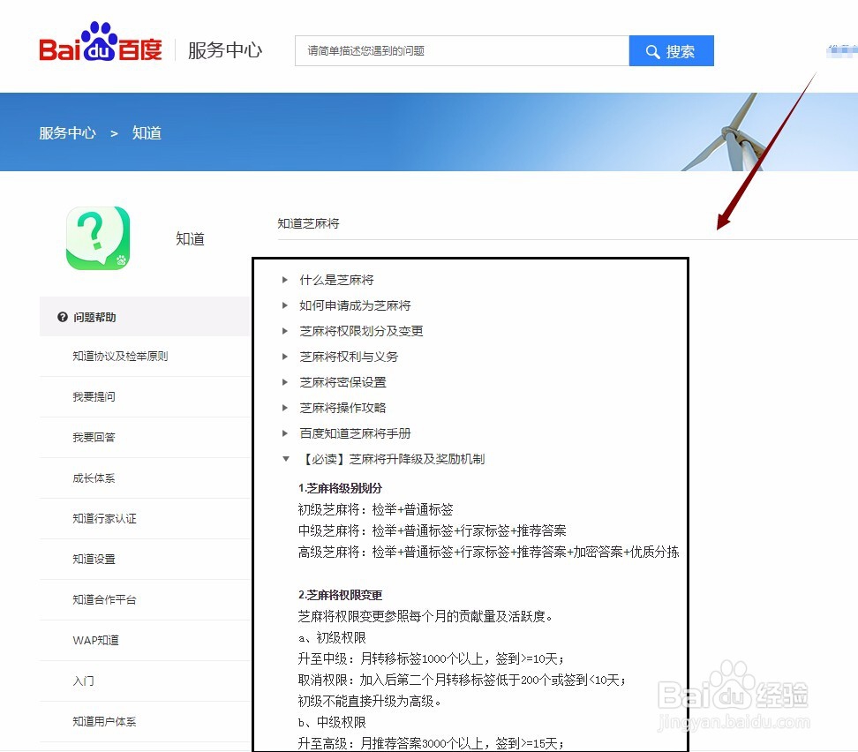Click the line starting 取消权限：加入后第二个月
The height and width of the screenshot is (752, 858).
462,680
